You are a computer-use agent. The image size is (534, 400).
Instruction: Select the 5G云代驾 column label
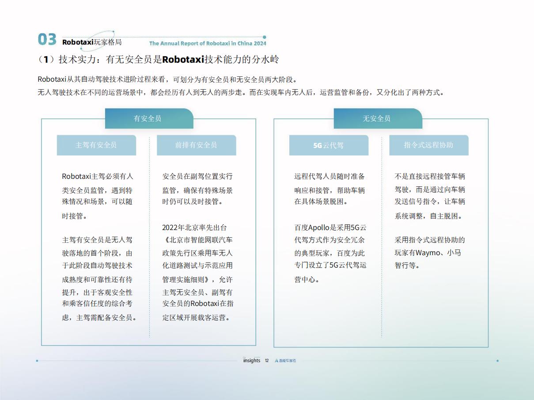click(x=329, y=145)
